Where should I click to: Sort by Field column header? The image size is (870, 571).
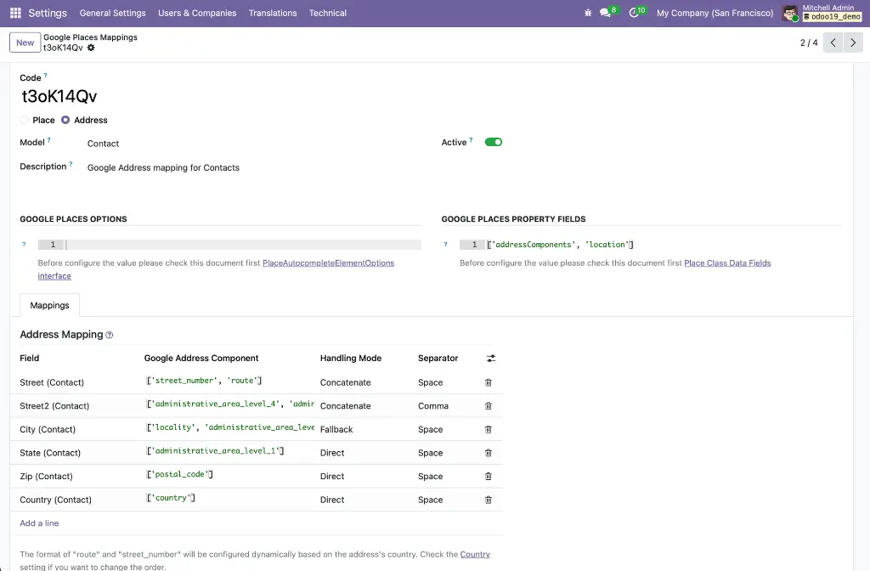coord(30,358)
